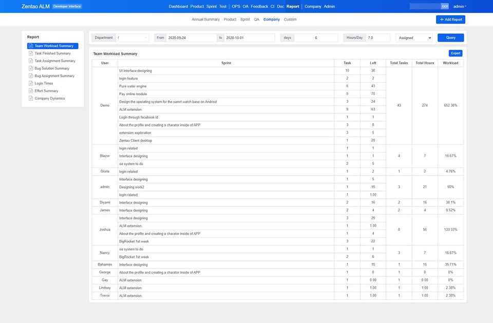Click the Task Finished Summary file icon

[x=31, y=53]
